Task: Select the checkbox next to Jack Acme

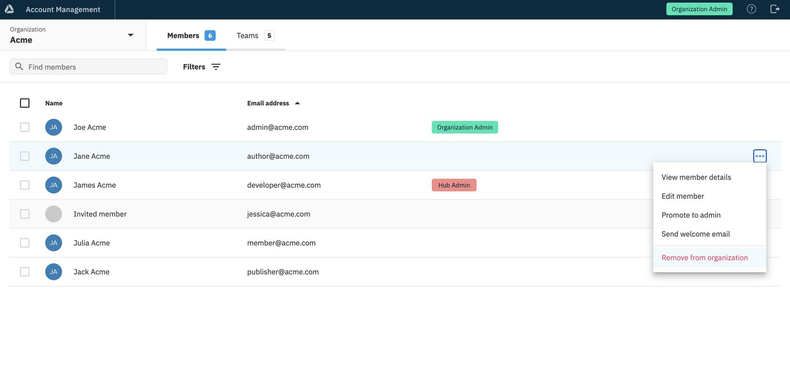Action: coord(25,272)
